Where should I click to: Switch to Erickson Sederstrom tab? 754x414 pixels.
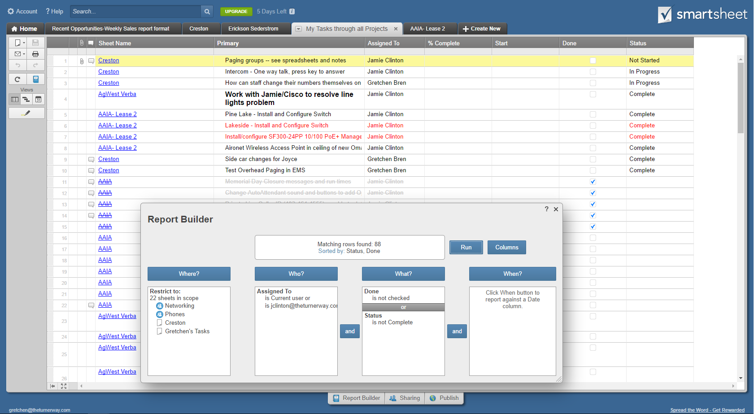tap(256, 29)
